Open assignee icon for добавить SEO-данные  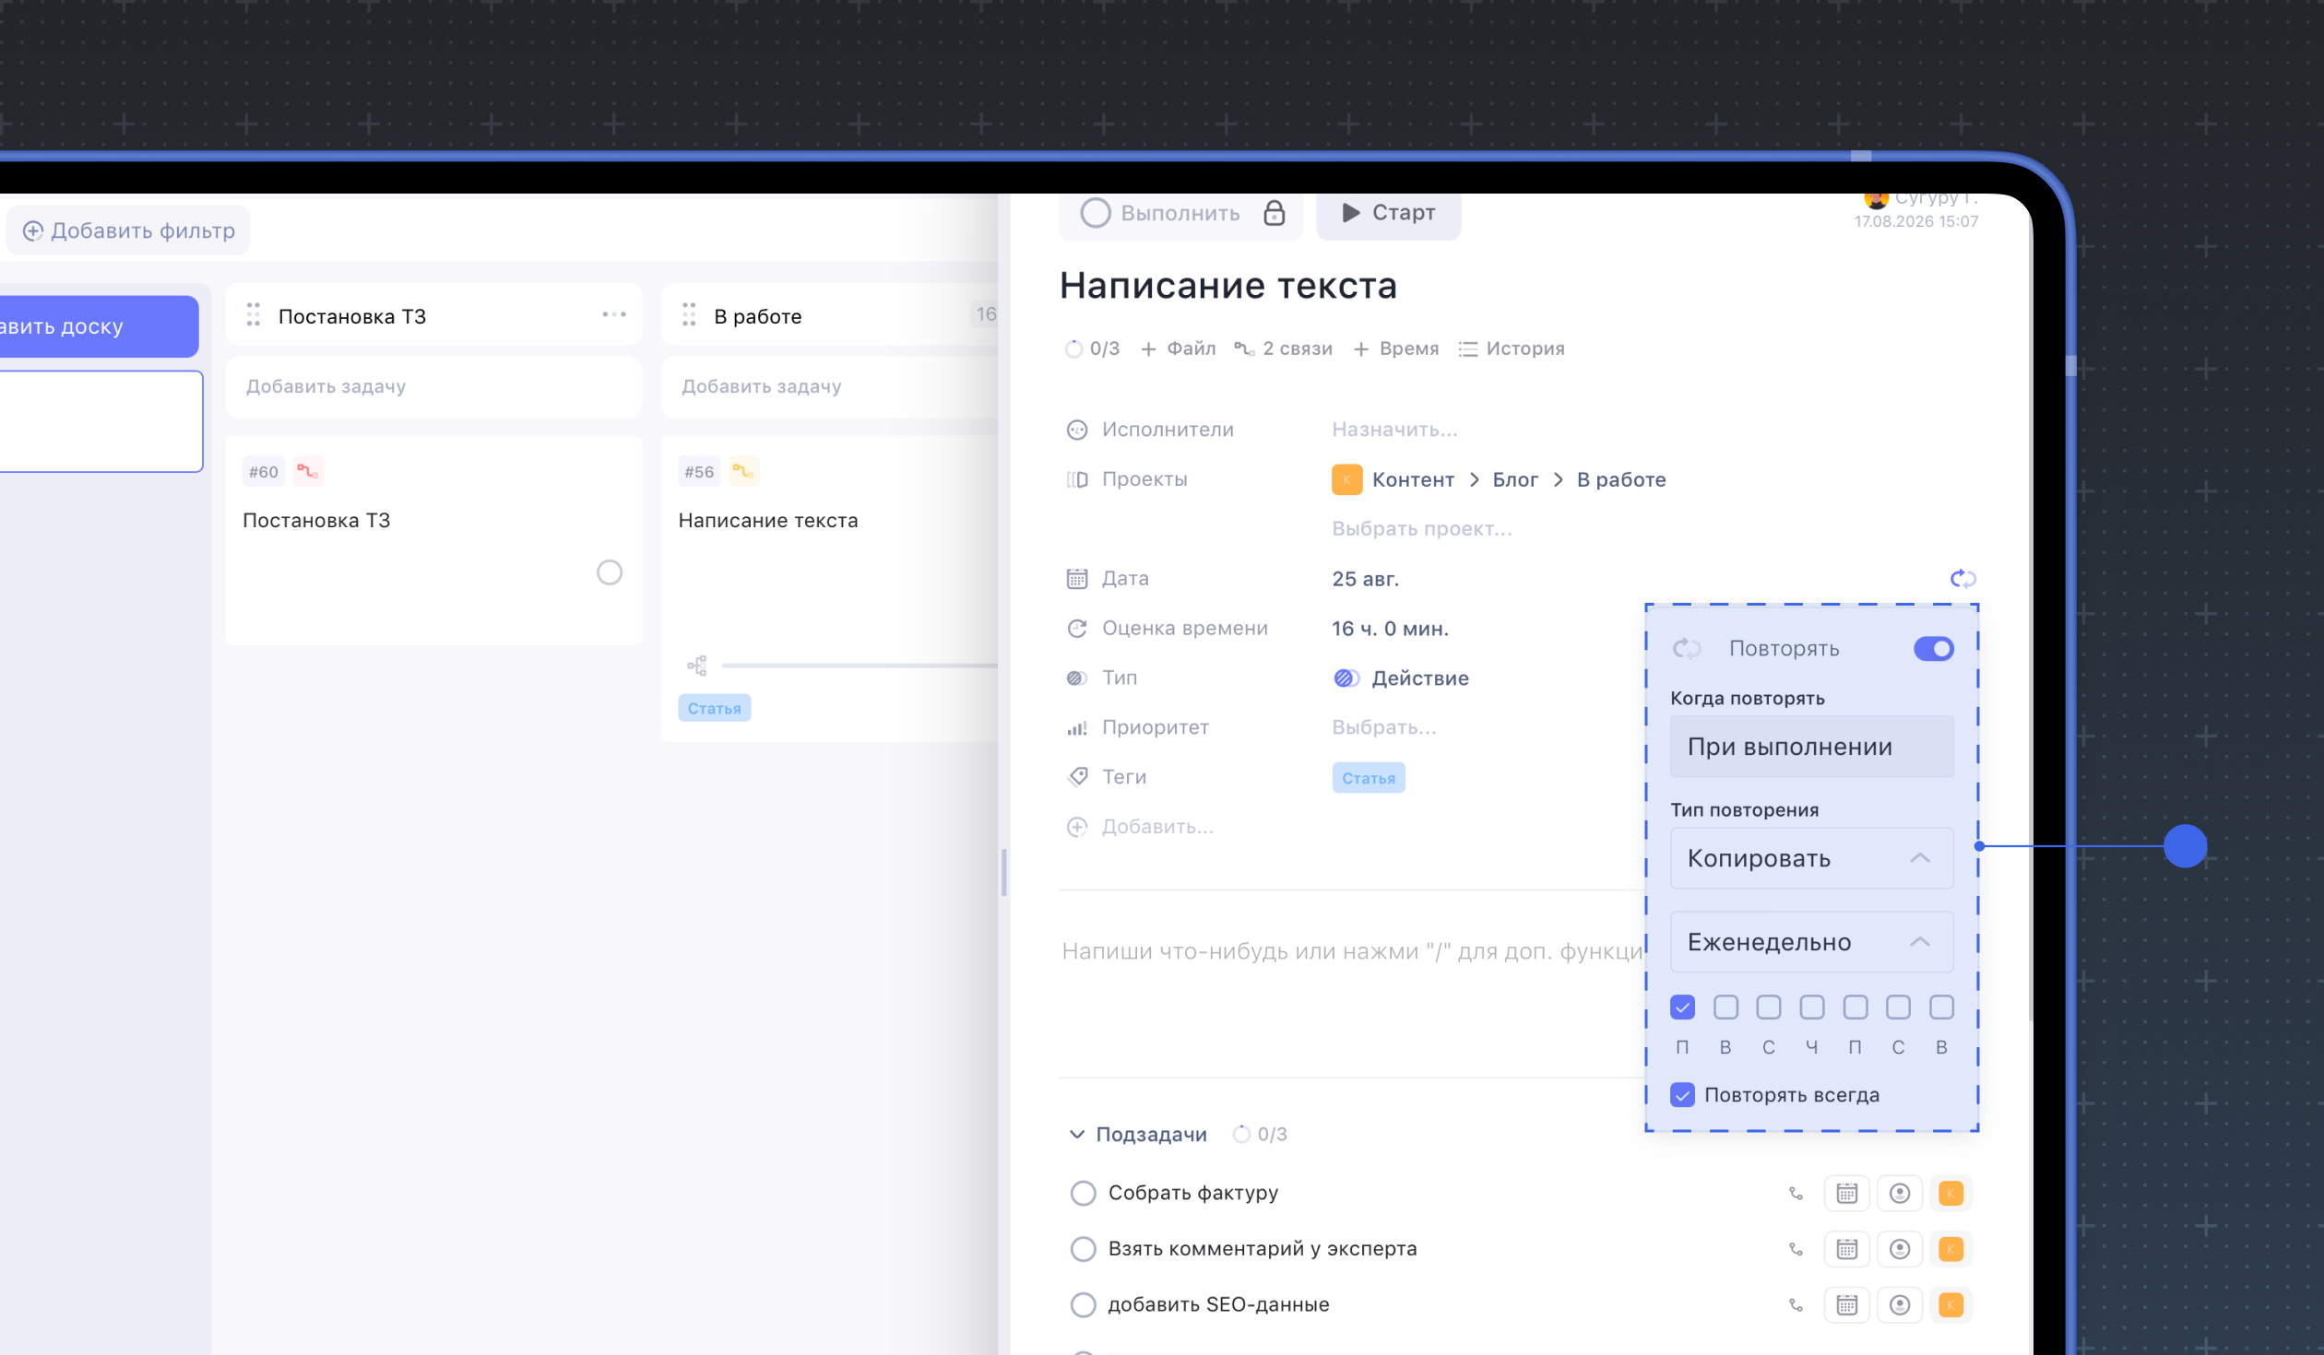[1900, 1305]
